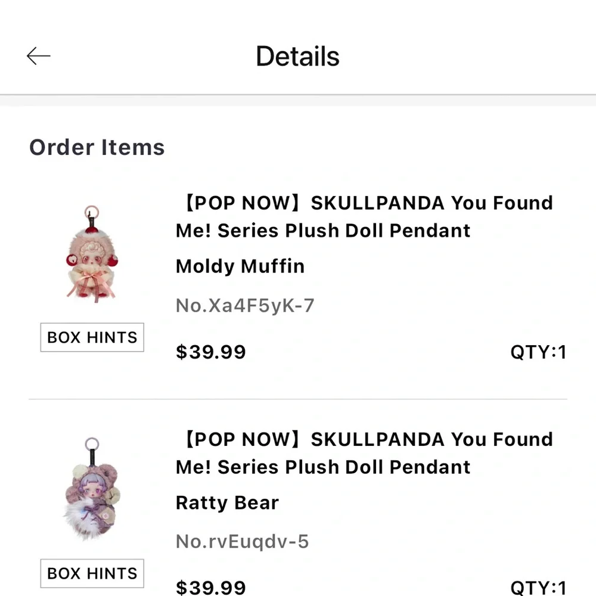Go back using the back arrow

click(x=39, y=55)
